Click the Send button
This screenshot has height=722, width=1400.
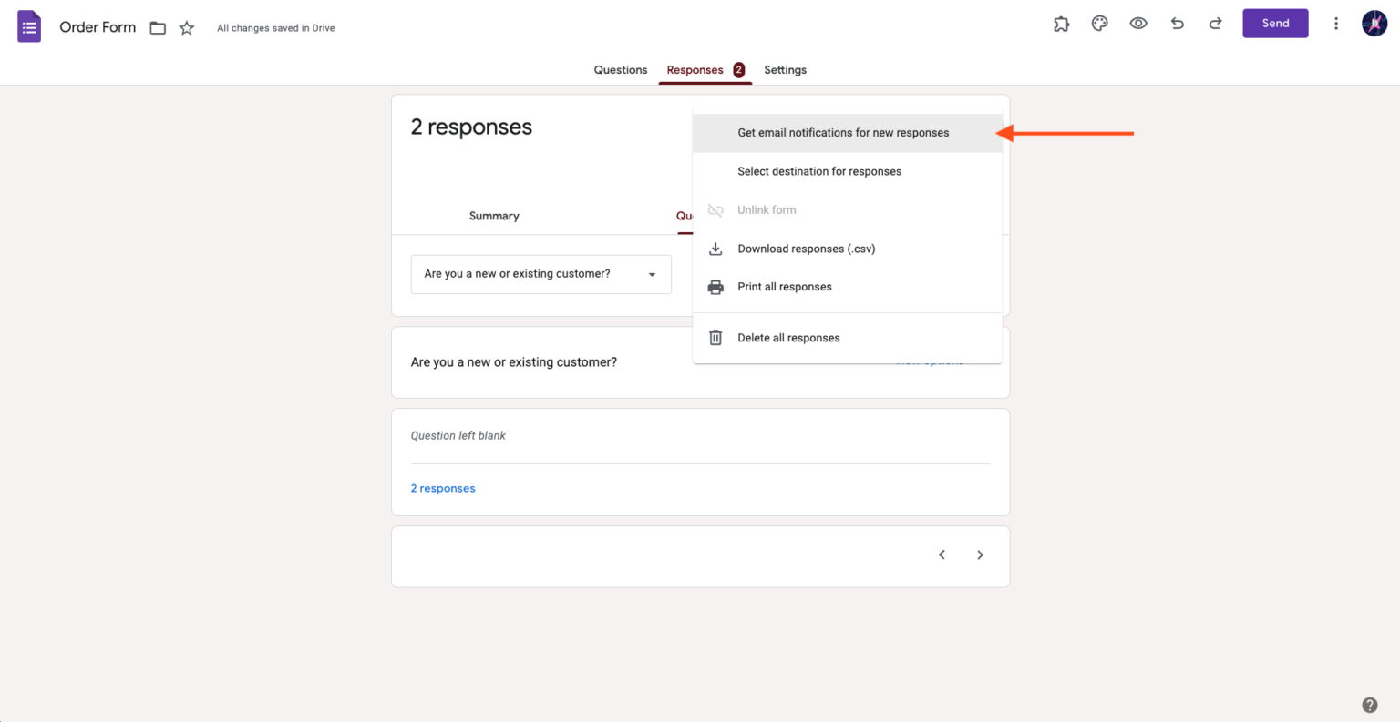(x=1275, y=23)
